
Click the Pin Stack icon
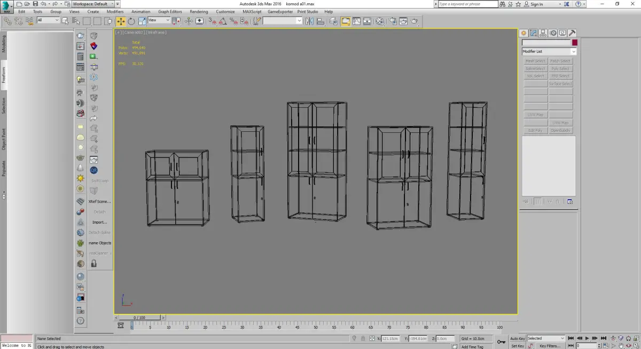[526, 202]
